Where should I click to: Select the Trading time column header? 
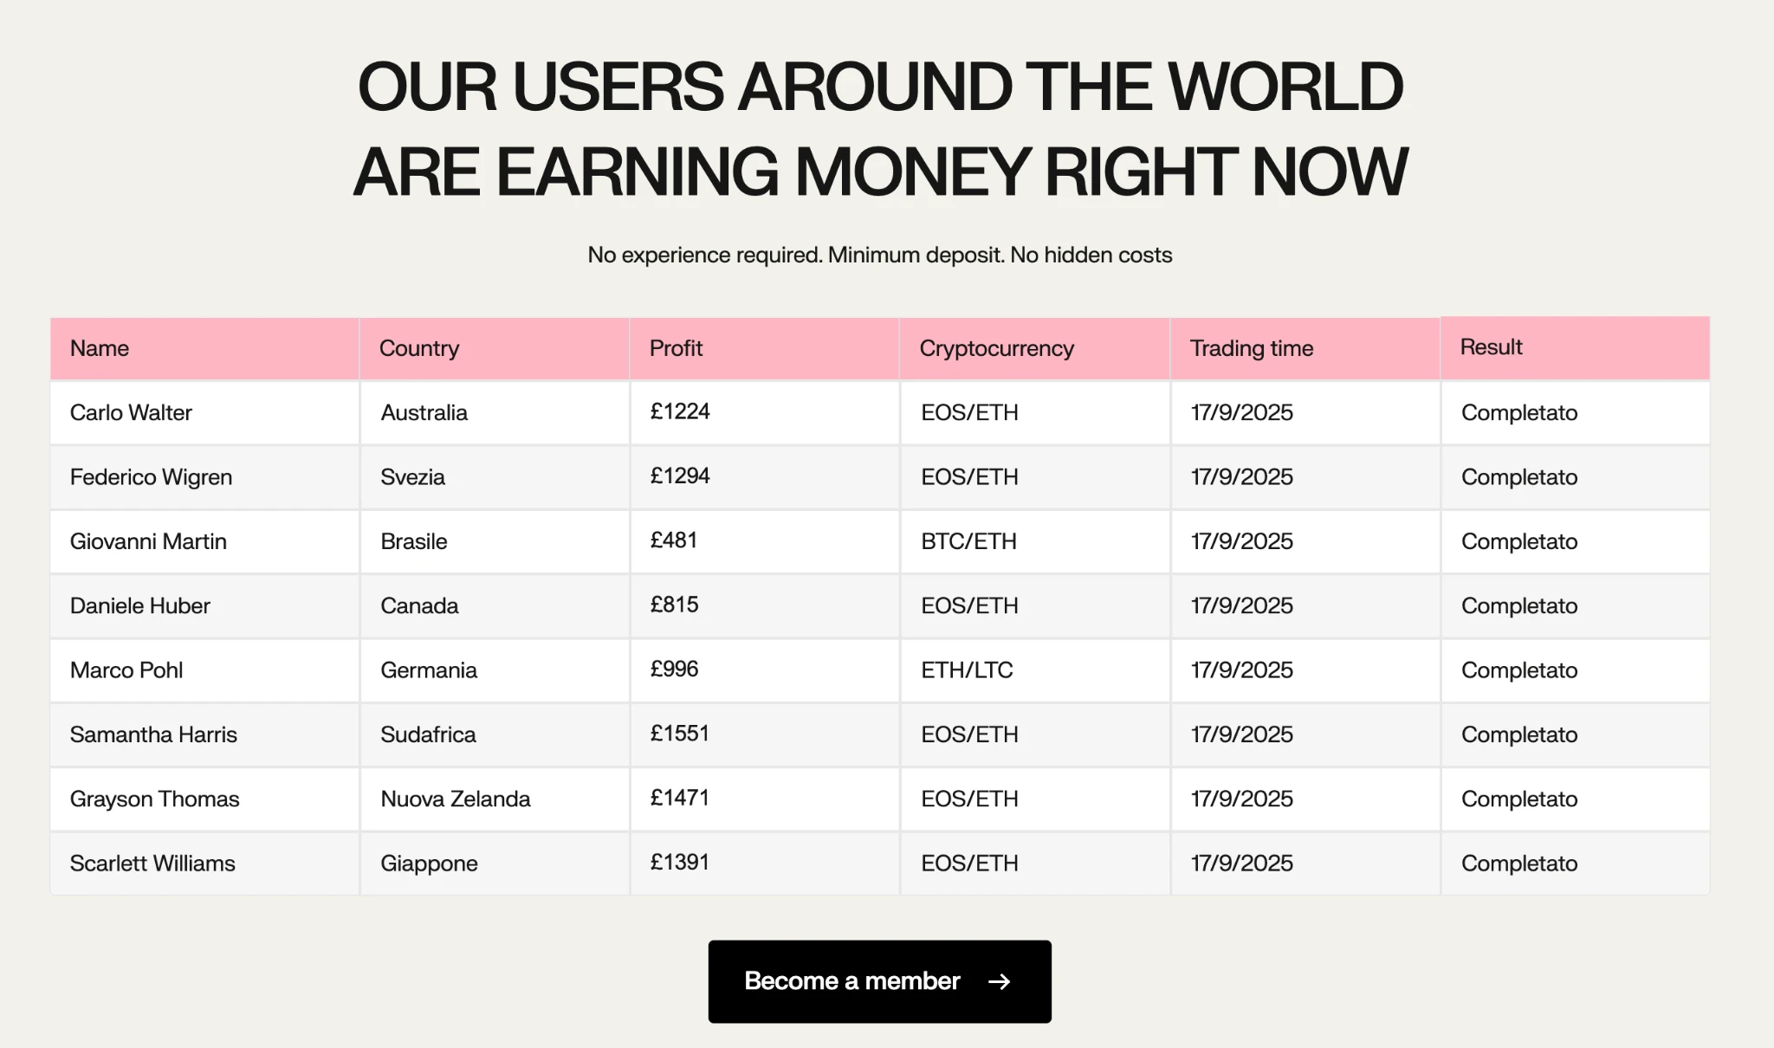tap(1305, 348)
